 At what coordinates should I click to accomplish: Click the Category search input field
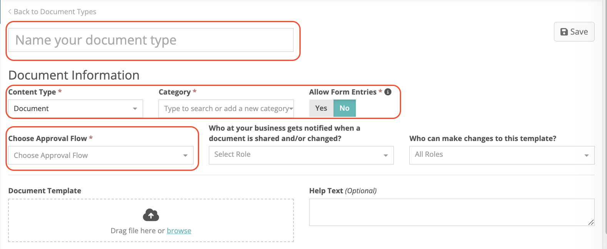(226, 109)
